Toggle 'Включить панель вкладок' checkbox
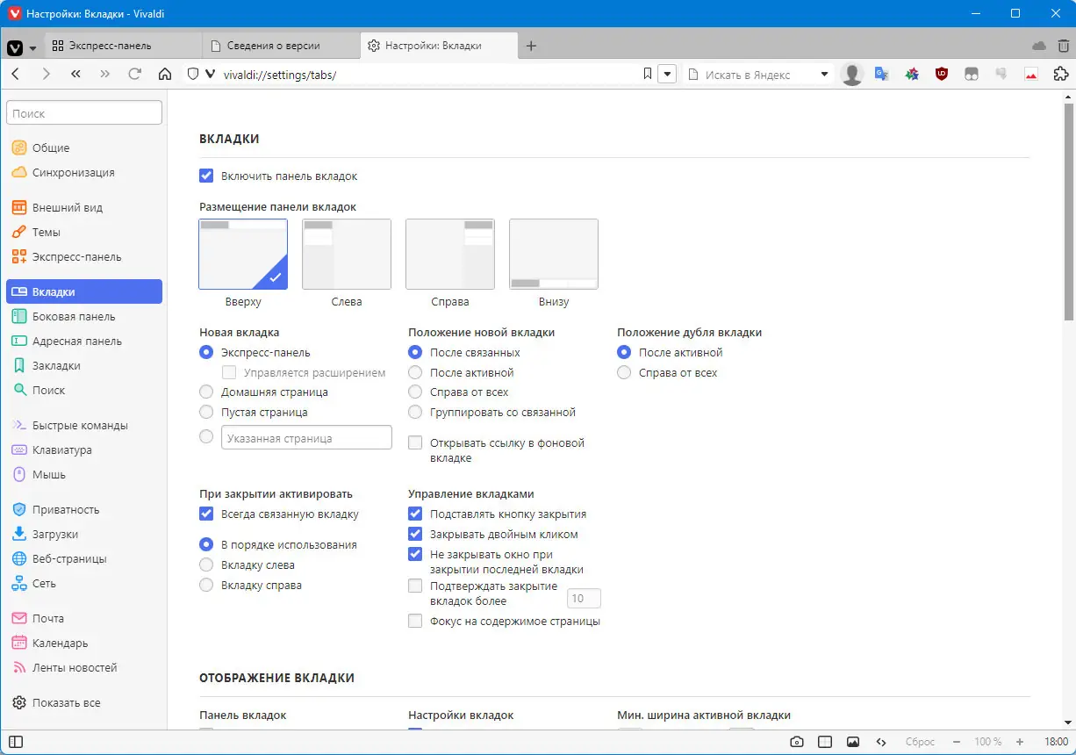The image size is (1076, 755). pos(206,176)
